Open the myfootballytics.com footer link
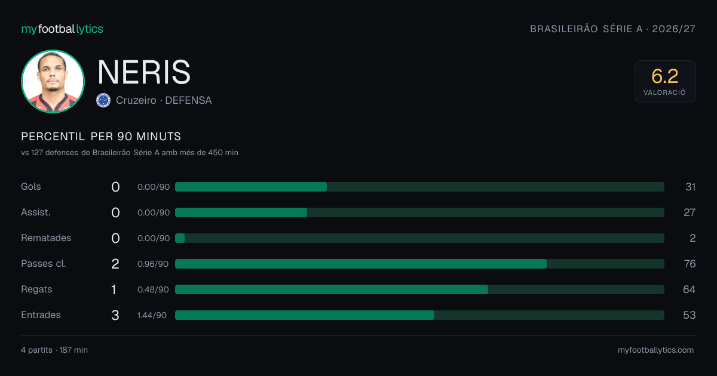717x376 pixels. pos(656,350)
